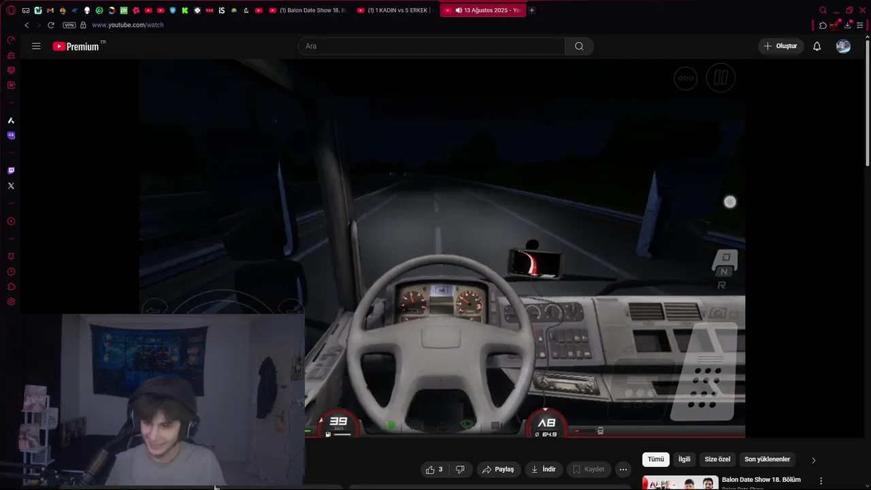Click the YouTube Ara search box
The image size is (871, 490).
(431, 46)
